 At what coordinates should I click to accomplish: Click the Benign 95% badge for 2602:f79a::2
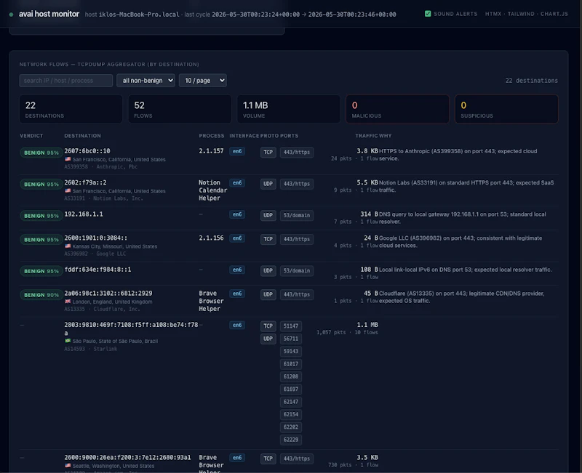pyautogui.click(x=41, y=185)
